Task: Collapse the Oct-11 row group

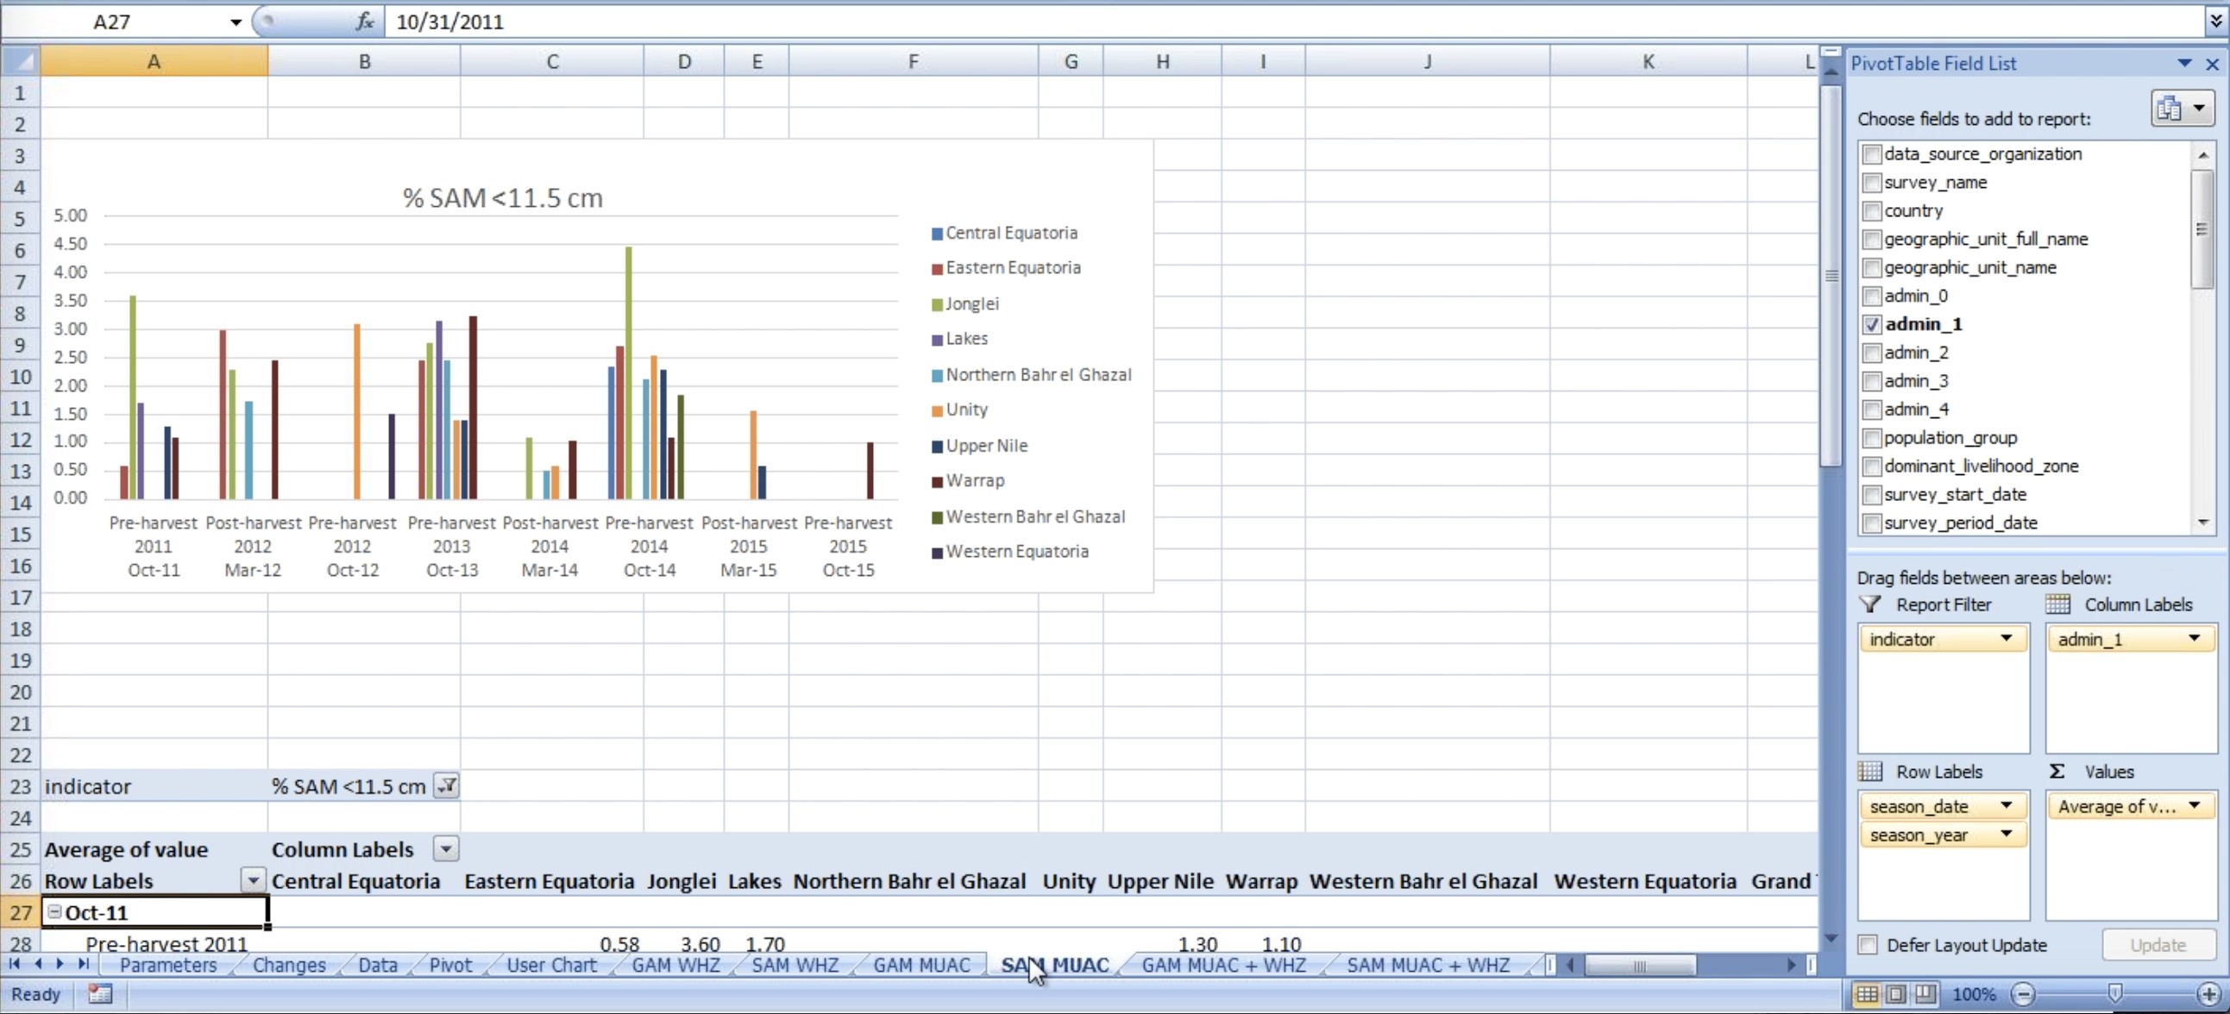Action: coord(54,912)
